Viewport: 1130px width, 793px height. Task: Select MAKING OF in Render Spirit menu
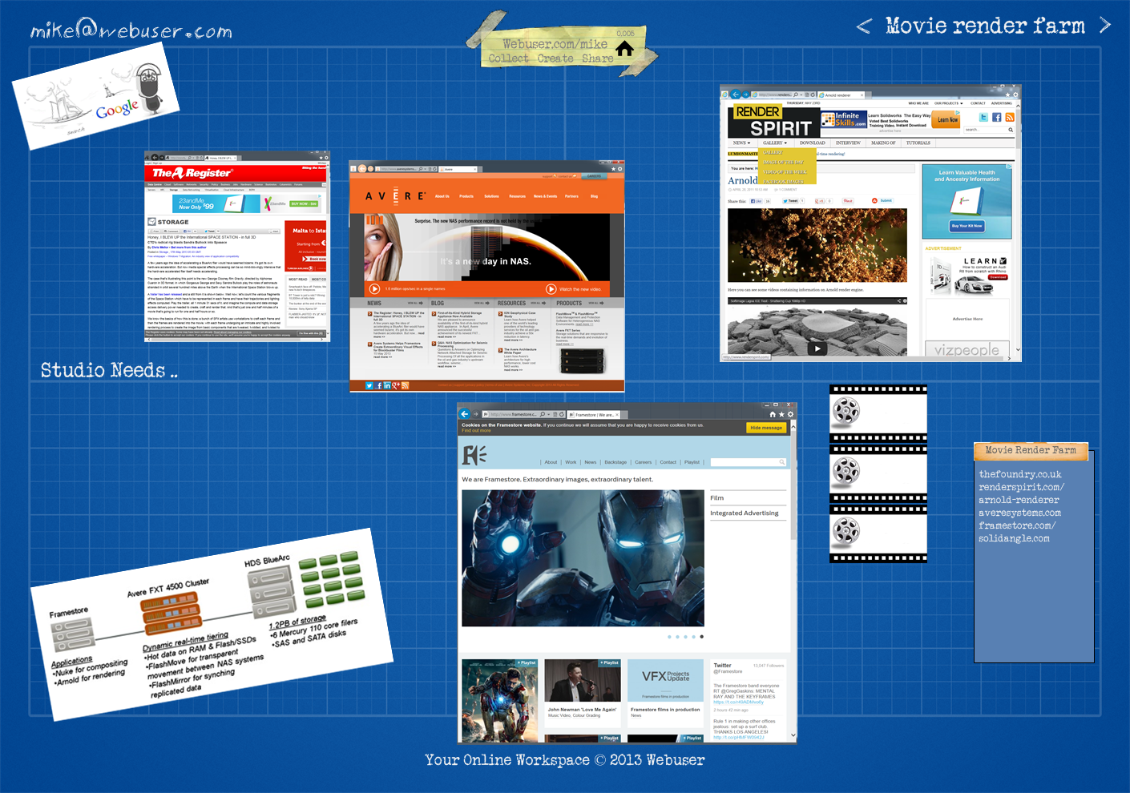point(883,143)
